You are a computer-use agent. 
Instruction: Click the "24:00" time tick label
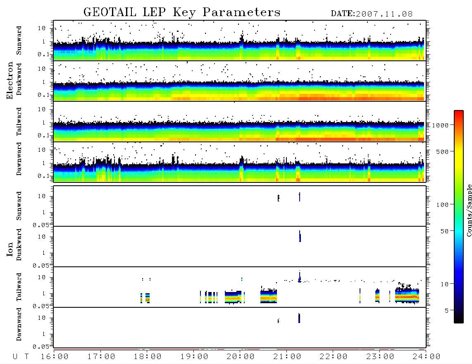coord(427,357)
